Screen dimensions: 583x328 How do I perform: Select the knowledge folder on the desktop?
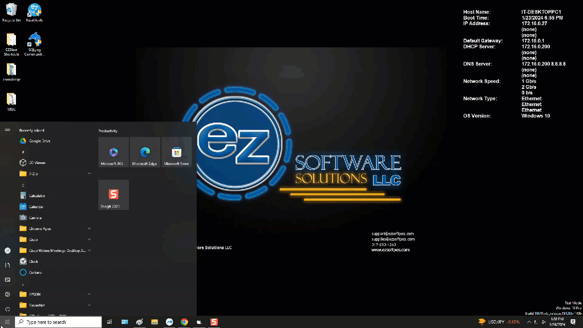click(x=11, y=72)
